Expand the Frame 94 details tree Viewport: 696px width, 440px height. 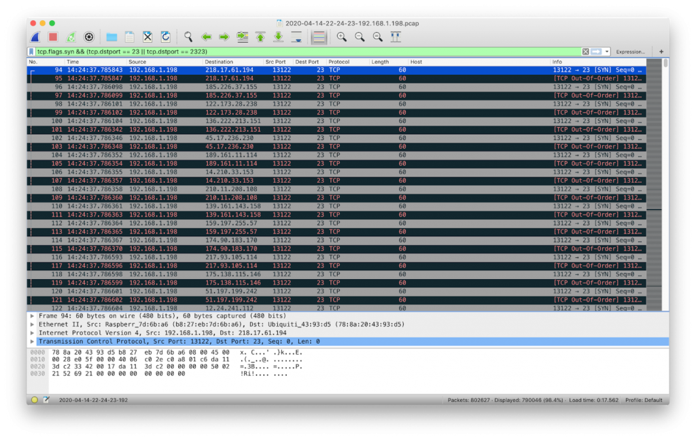pos(32,316)
